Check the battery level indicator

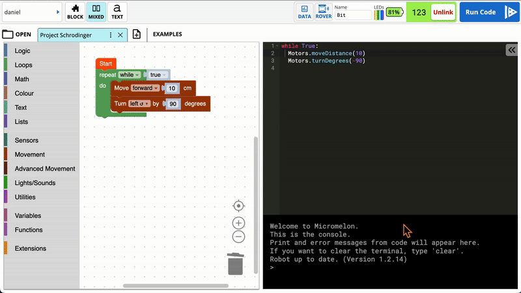click(x=394, y=12)
